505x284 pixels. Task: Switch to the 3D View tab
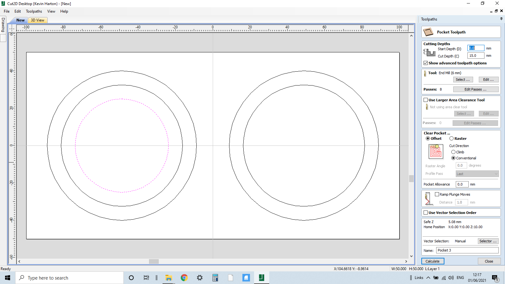pos(38,20)
